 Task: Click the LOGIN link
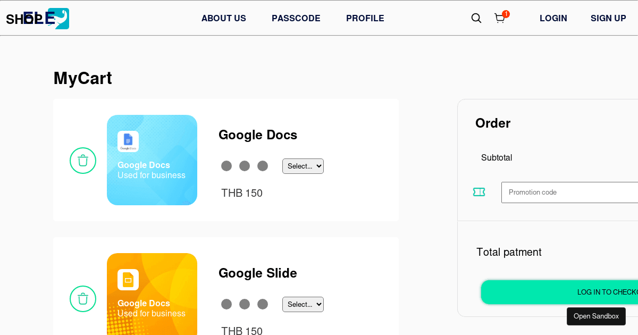click(553, 18)
